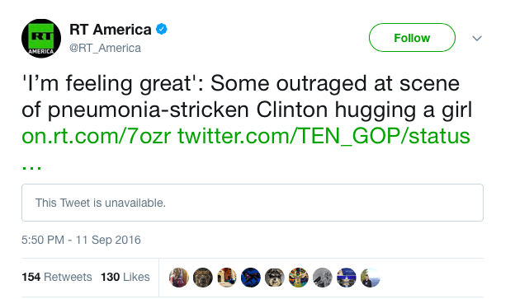Open the @RT_America handle
Viewport: 515px width, 299px height.
tap(105, 49)
